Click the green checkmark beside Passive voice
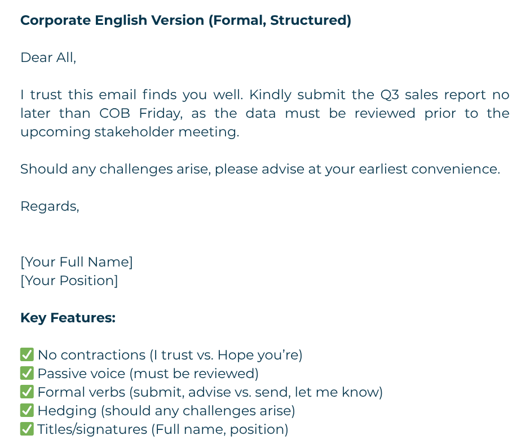This screenshot has width=530, height=444. tap(26, 374)
